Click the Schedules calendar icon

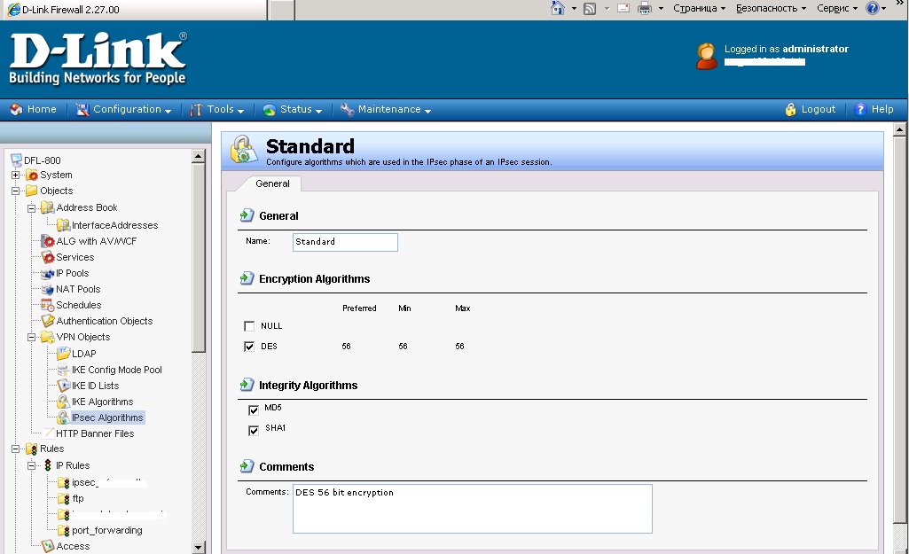click(48, 305)
